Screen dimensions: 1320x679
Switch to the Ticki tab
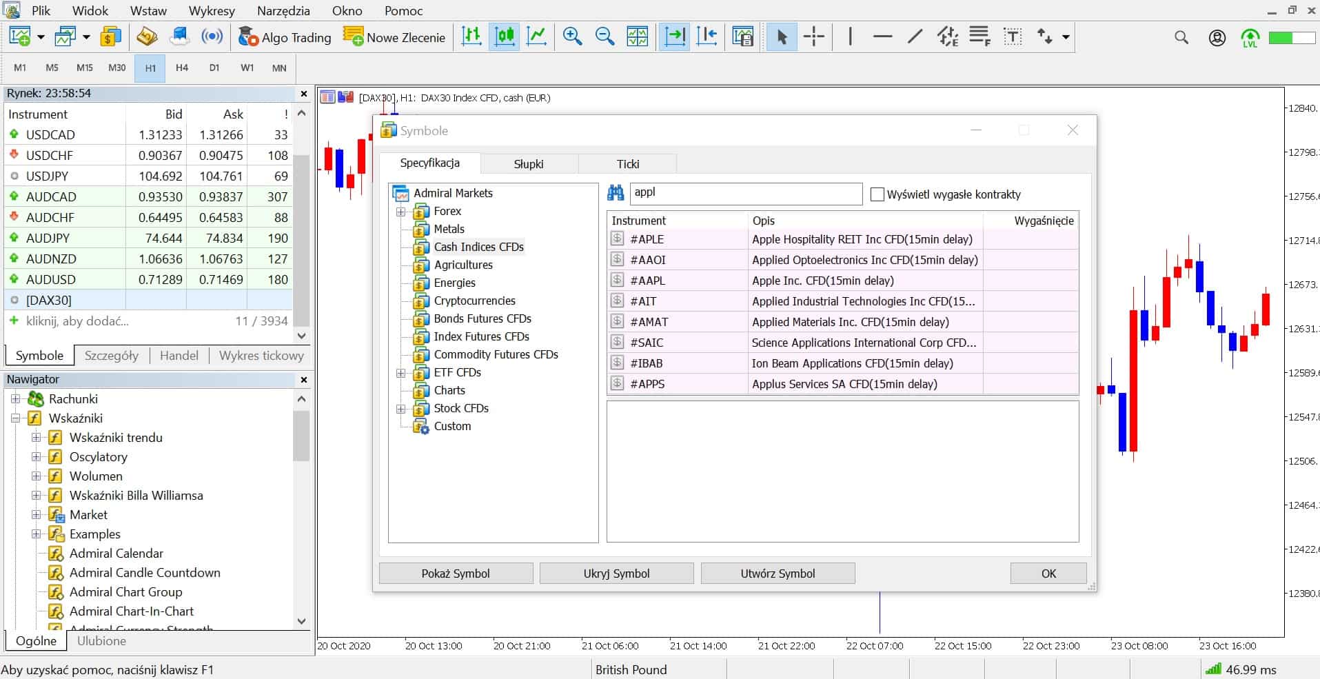(x=628, y=164)
